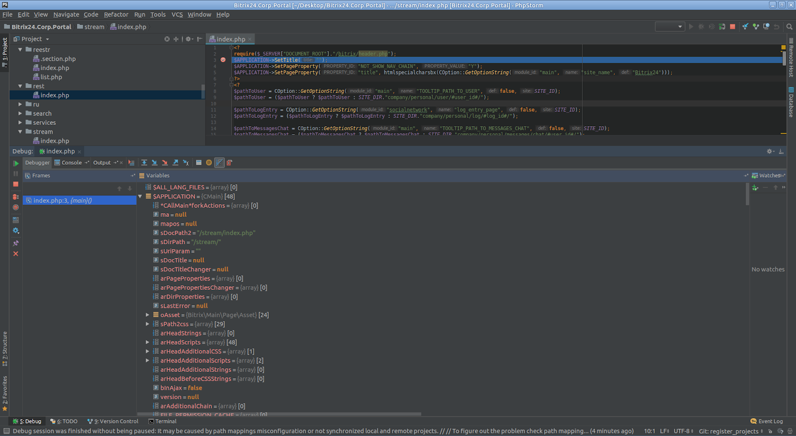Screen dimensions: 796x436
Task: Open the Refactor menu
Action: pyautogui.click(x=116, y=14)
